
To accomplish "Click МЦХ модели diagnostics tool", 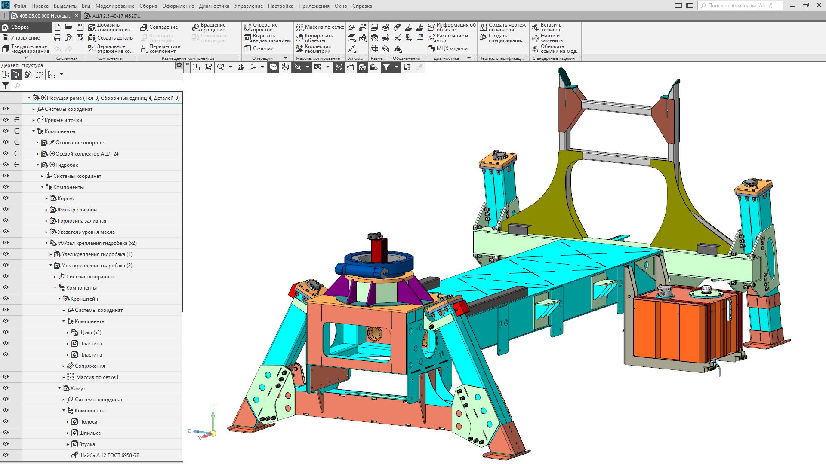I will (x=447, y=49).
